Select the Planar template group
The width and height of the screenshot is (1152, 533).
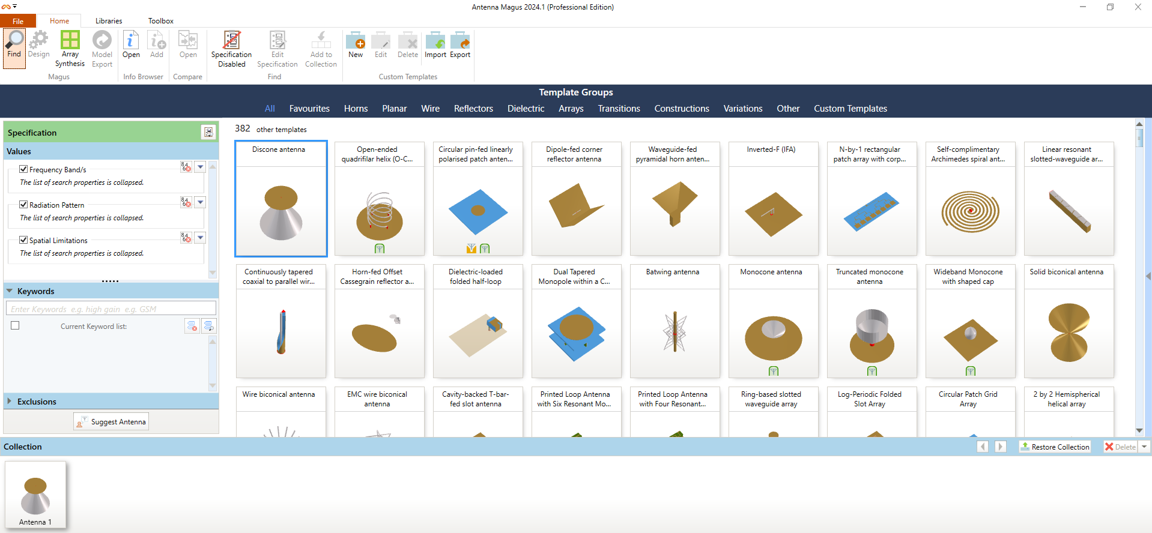[x=395, y=109]
